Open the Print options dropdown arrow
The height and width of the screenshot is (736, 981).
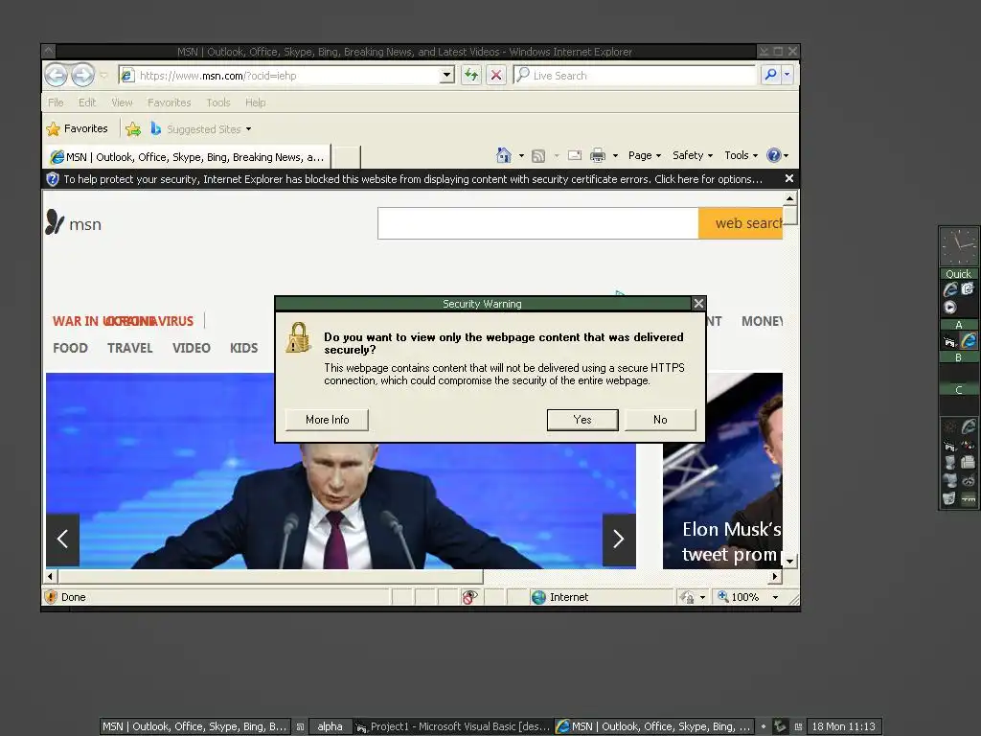pos(615,156)
